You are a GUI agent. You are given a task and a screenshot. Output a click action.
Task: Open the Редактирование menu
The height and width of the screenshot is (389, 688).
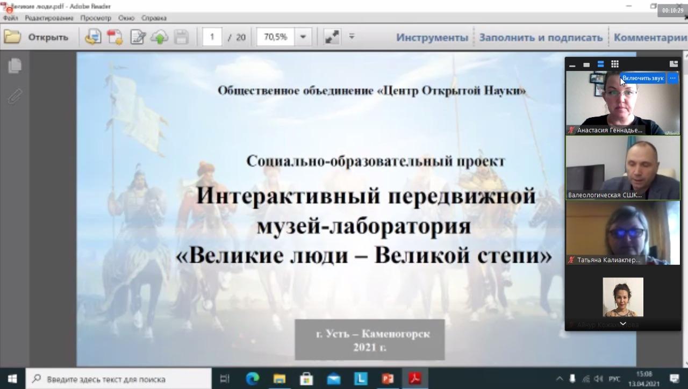tap(49, 18)
